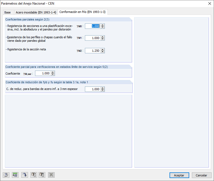Click the Cancelar button
Screen dimensions: 214x181
coord(201,175)
